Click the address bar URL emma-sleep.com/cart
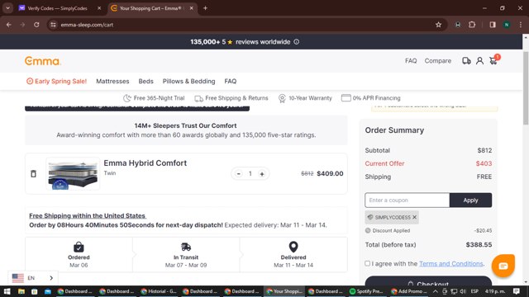Viewport: 529px width, 297px height. [87, 25]
